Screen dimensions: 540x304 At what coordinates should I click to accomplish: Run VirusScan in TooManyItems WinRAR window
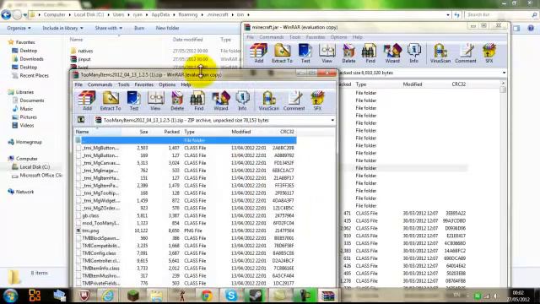268,100
